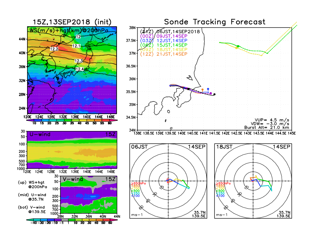Click '15Z' label in the U-wind panel
The image size is (311, 240).
110,135
